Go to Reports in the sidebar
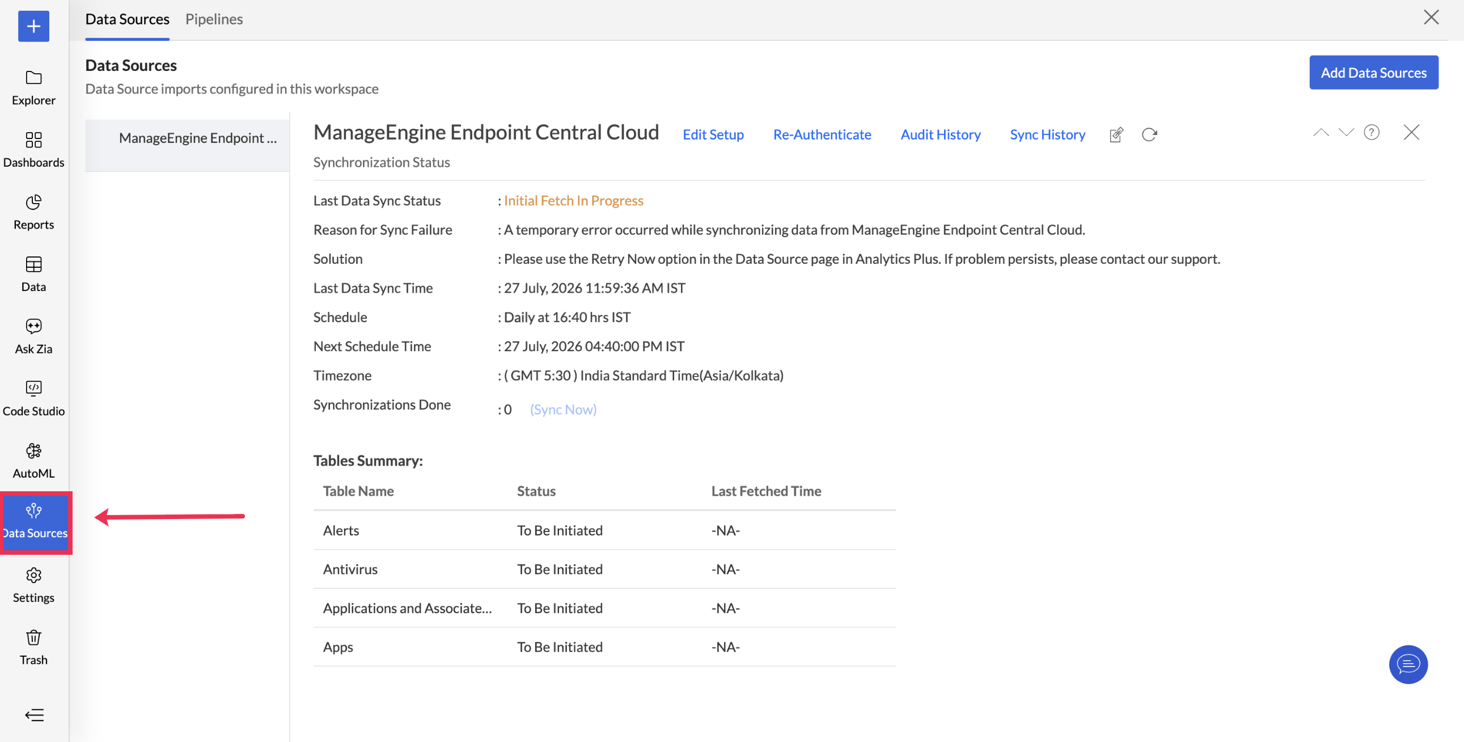Image resolution: width=1464 pixels, height=742 pixels. (33, 213)
